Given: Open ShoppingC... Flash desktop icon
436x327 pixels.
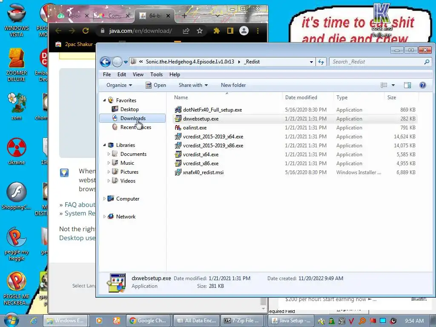Looking at the screenshot, I should point(17,196).
